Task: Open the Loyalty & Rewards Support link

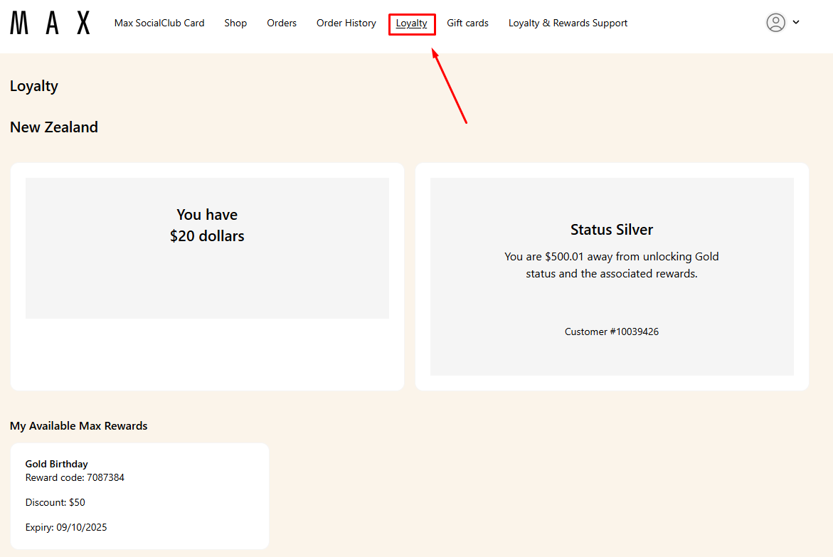Action: point(568,23)
